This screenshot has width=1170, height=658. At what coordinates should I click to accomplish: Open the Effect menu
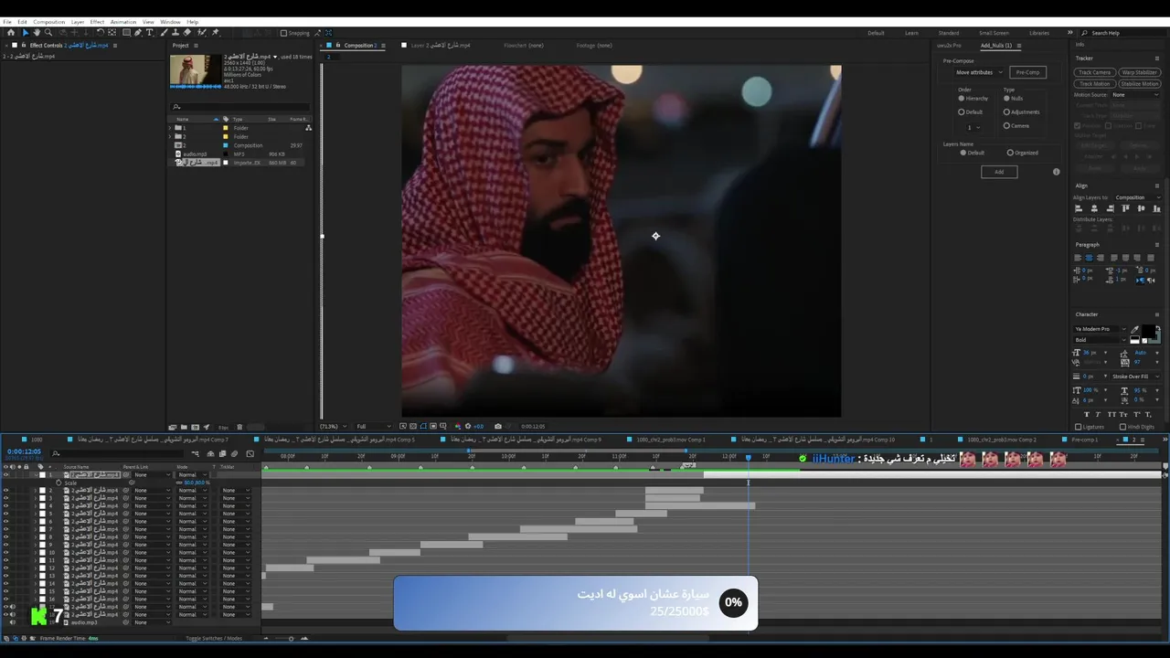(97, 22)
